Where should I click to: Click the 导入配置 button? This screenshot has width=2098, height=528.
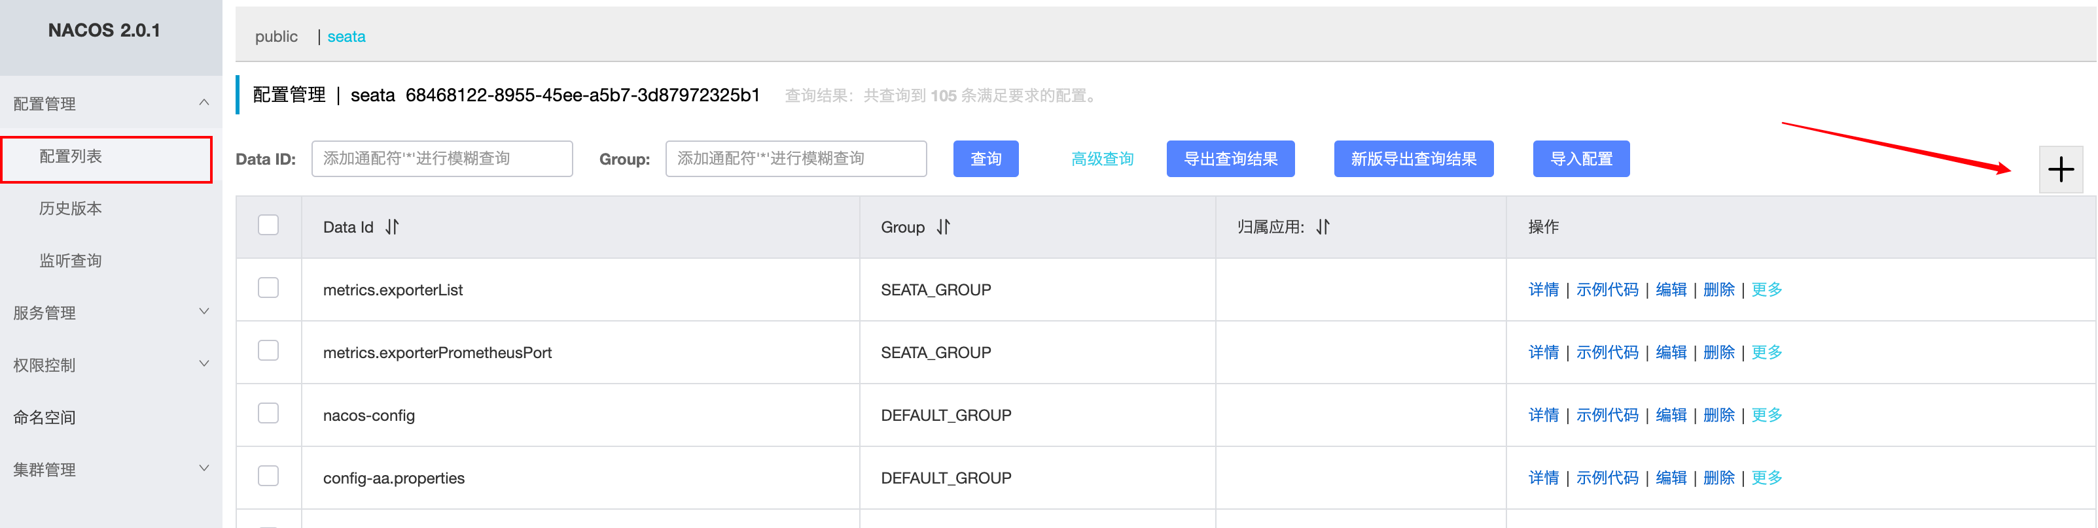coord(1581,159)
